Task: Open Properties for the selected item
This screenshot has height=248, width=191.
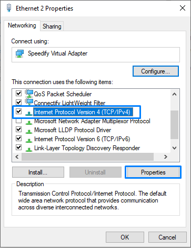Action: [153, 172]
